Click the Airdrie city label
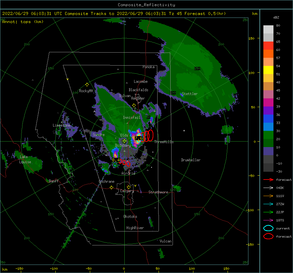This screenshot has width=293, height=273. (x=128, y=173)
